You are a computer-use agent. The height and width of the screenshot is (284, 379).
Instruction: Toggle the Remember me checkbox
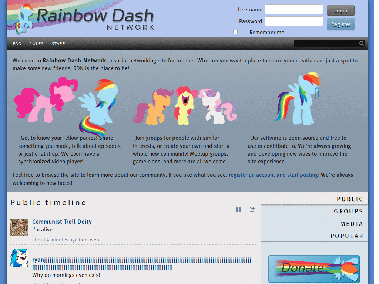pos(235,32)
